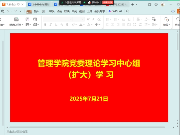Click the increase font size icon
Screen dimensions: 180x135
point(88,19)
